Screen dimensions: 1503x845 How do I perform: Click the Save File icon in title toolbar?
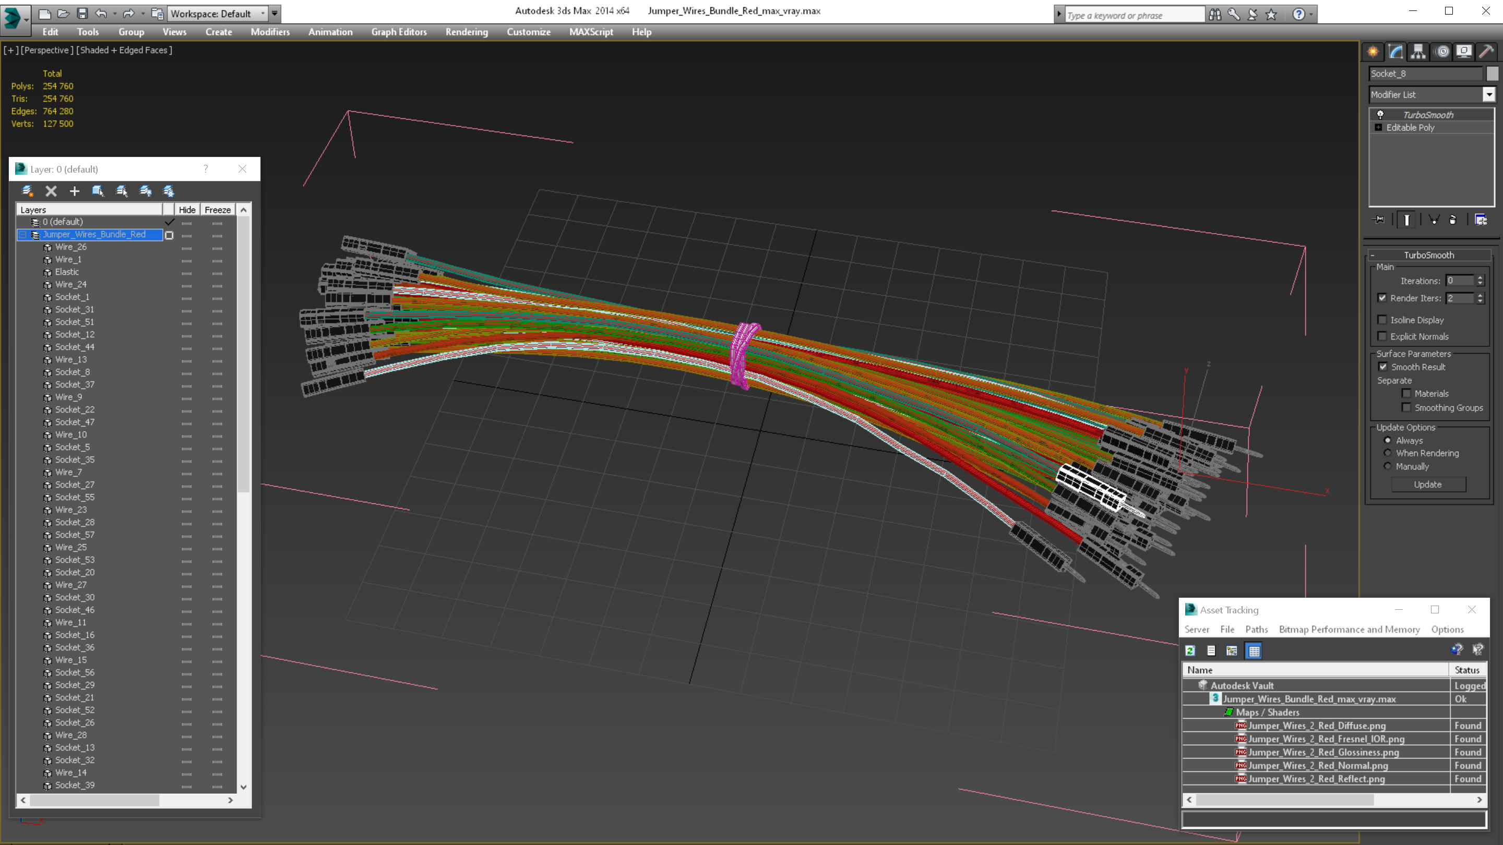[82, 14]
